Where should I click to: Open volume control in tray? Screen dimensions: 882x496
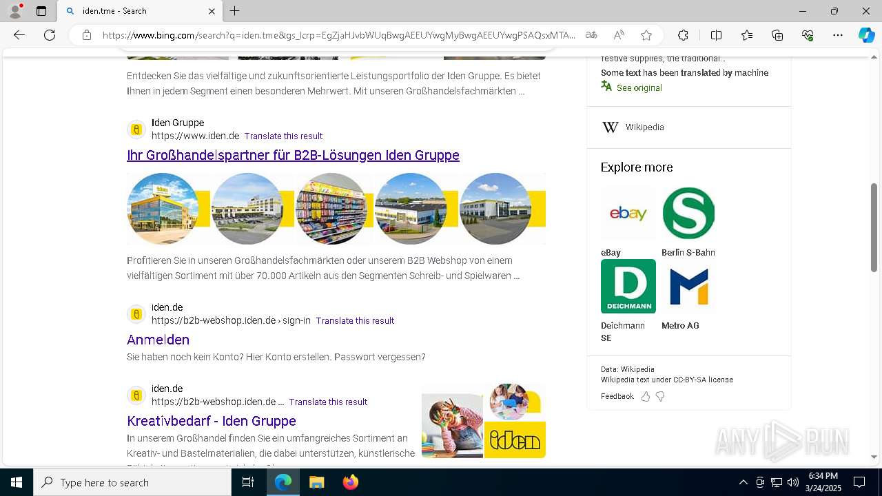(x=793, y=482)
